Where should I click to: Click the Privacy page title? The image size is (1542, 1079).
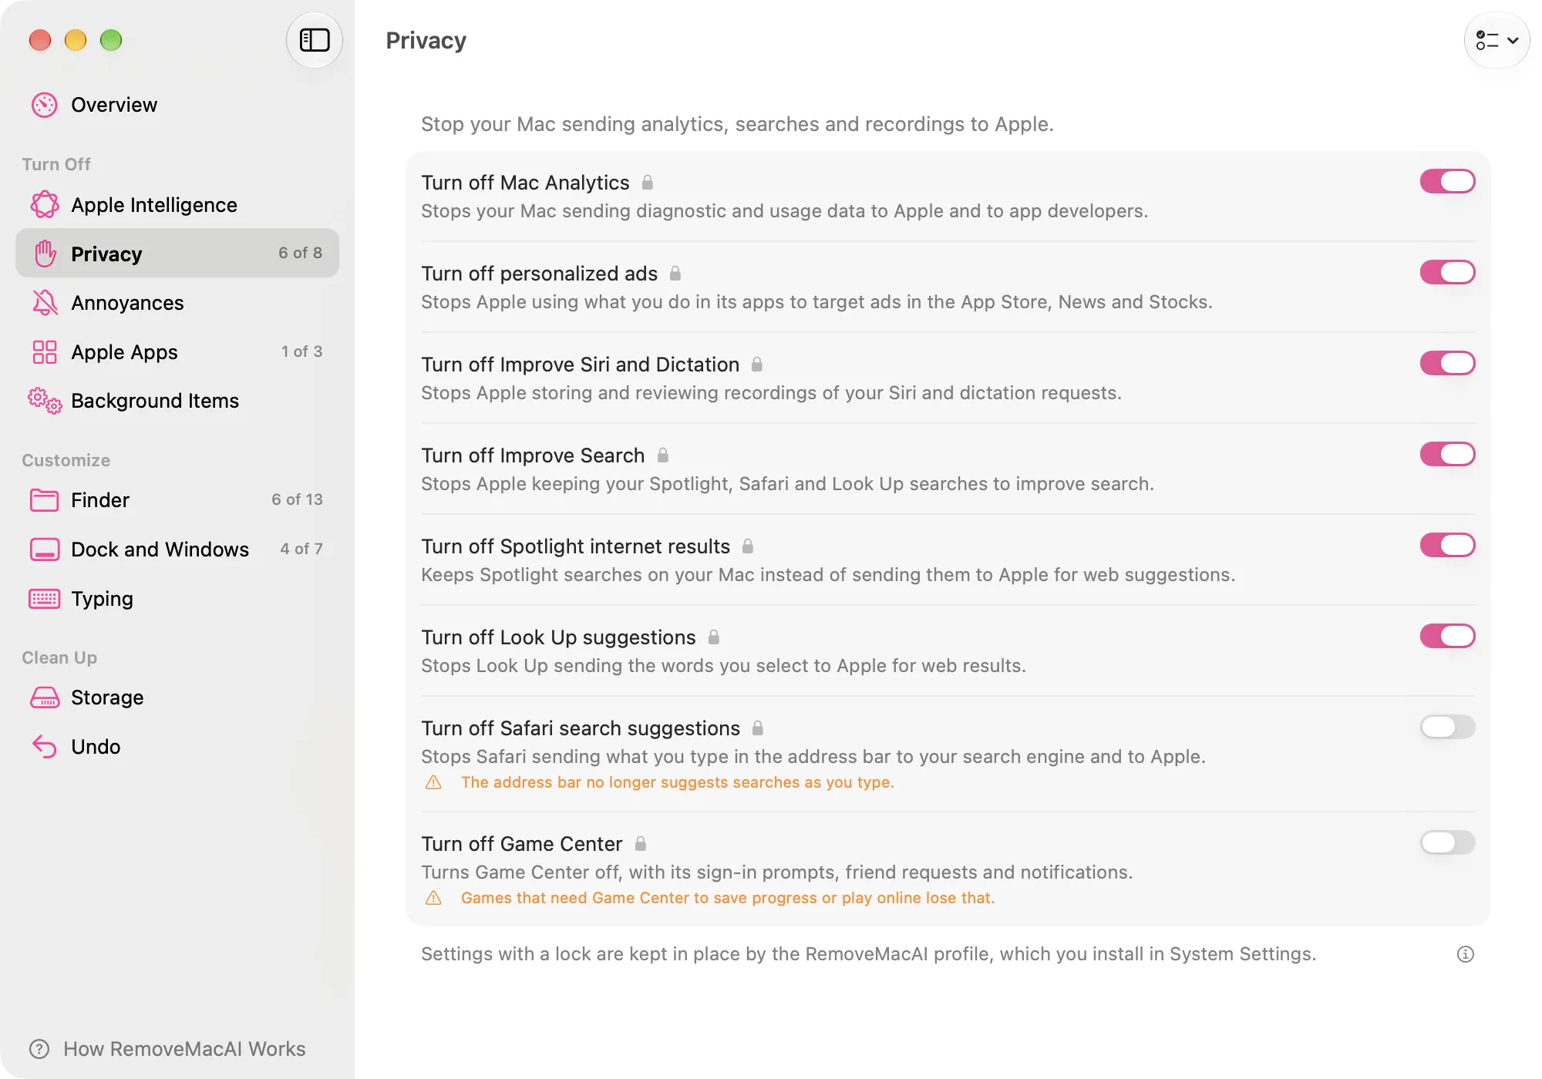426,40
